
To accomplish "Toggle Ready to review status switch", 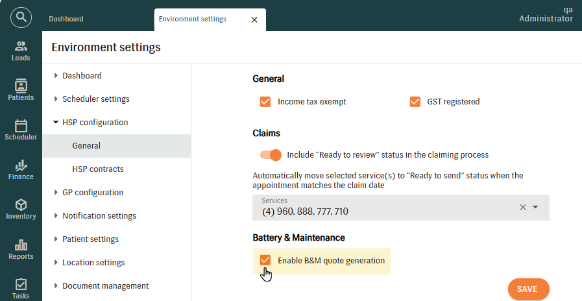I will 271,155.
